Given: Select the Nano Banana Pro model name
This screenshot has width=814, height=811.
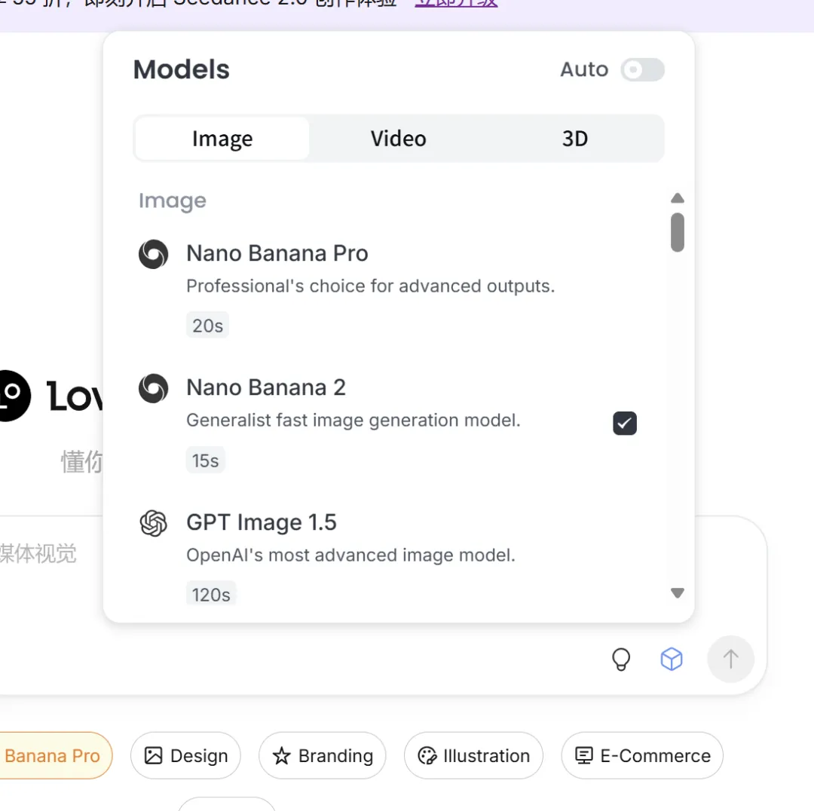Looking at the screenshot, I should 277,253.
